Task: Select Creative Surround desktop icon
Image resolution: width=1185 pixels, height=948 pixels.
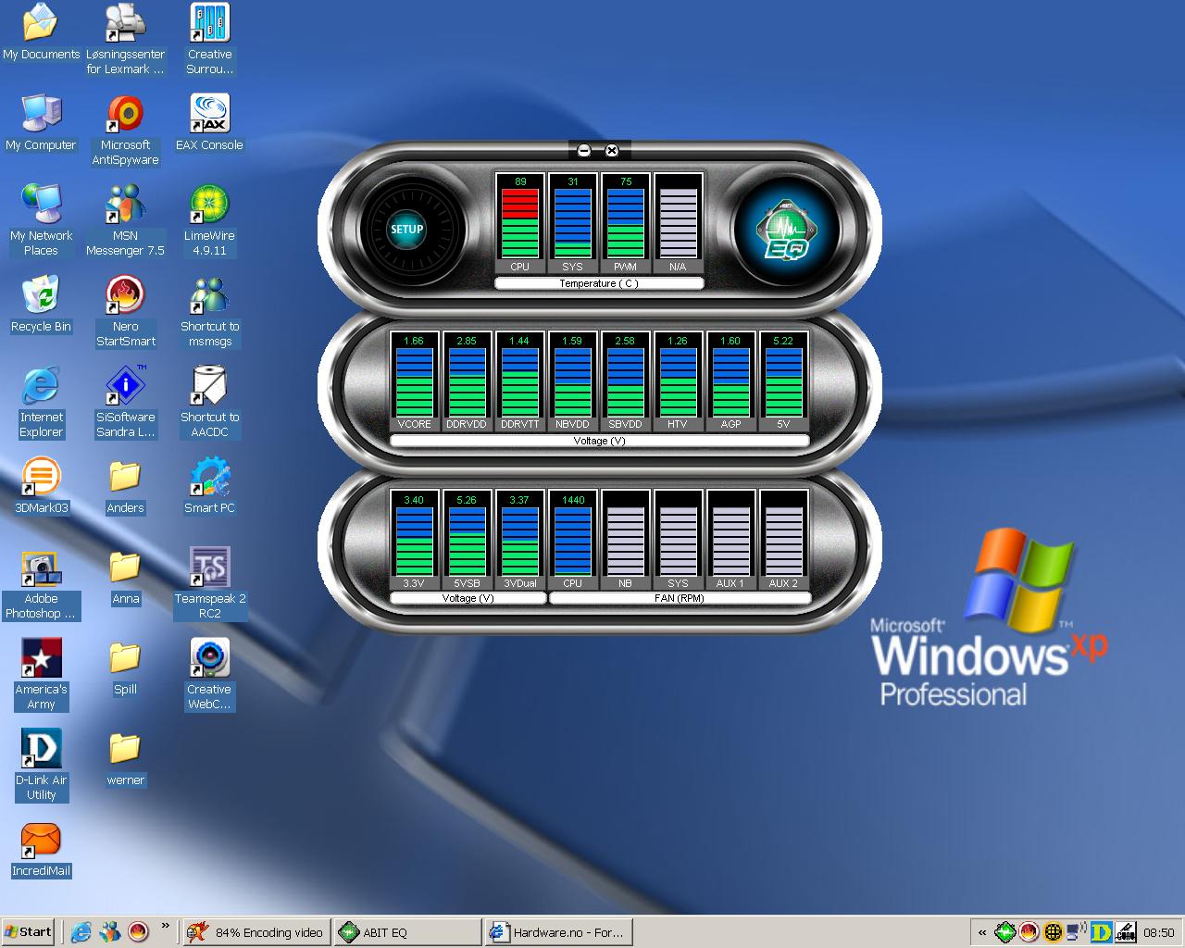Action: click(210, 39)
